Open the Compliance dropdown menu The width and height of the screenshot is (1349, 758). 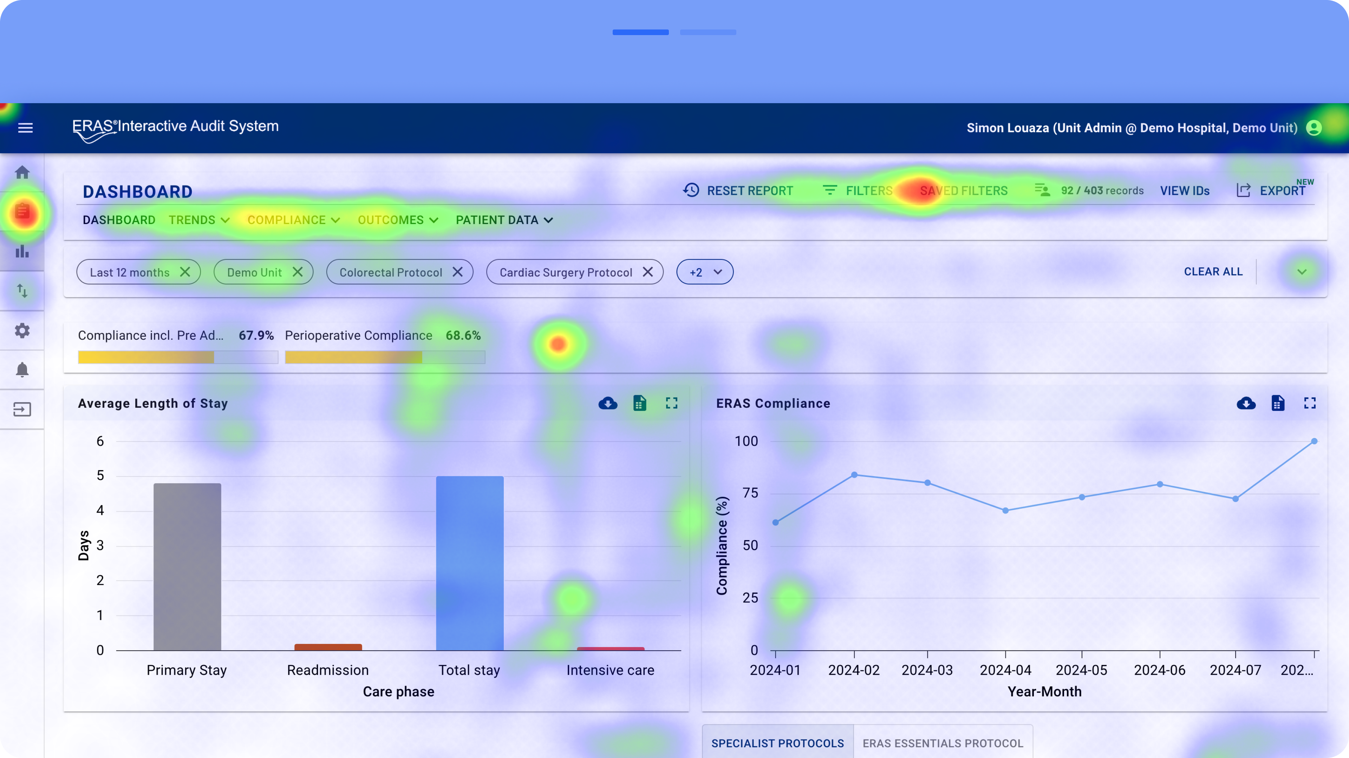tap(293, 220)
